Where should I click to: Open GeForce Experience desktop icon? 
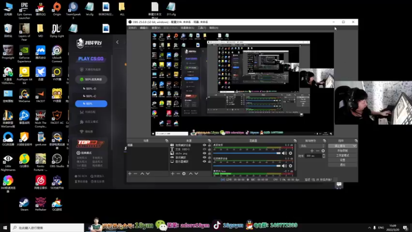point(24,54)
